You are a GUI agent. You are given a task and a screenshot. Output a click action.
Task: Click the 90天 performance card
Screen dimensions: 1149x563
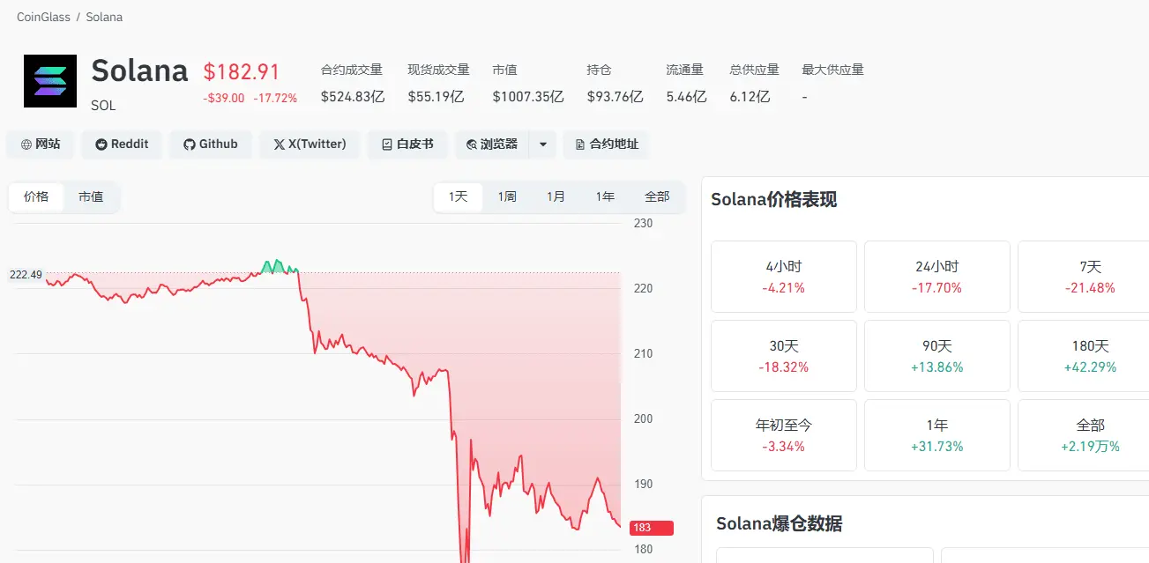pos(937,356)
